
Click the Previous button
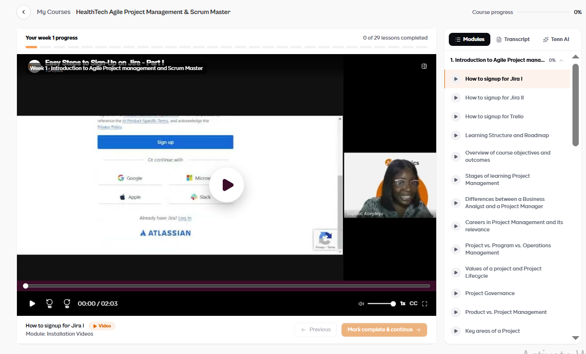[x=315, y=330]
